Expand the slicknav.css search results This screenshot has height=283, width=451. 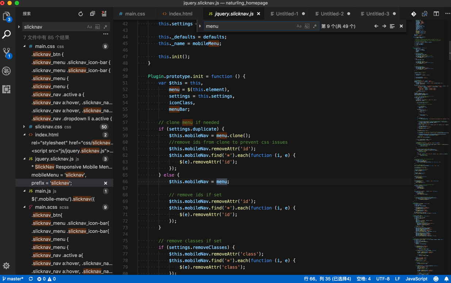(x=24, y=127)
